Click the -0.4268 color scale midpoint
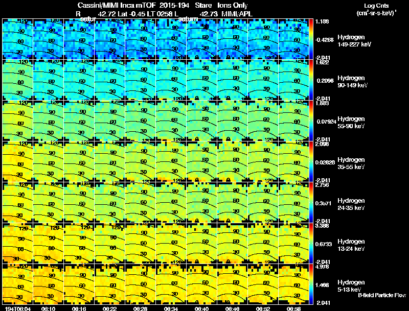This screenshot has height=311, width=409. (x=324, y=40)
